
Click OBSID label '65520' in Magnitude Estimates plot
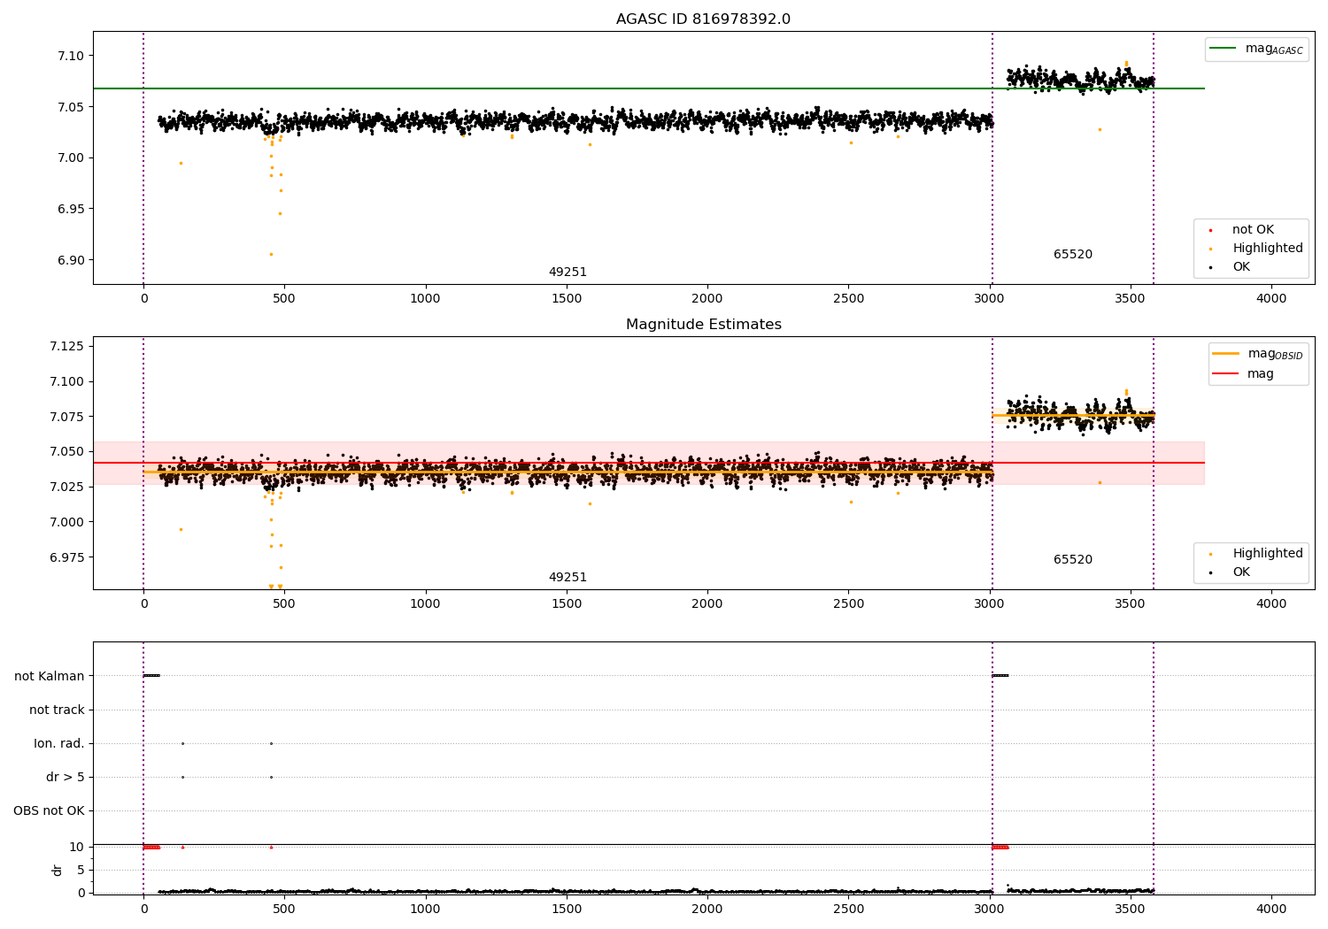click(x=1073, y=560)
